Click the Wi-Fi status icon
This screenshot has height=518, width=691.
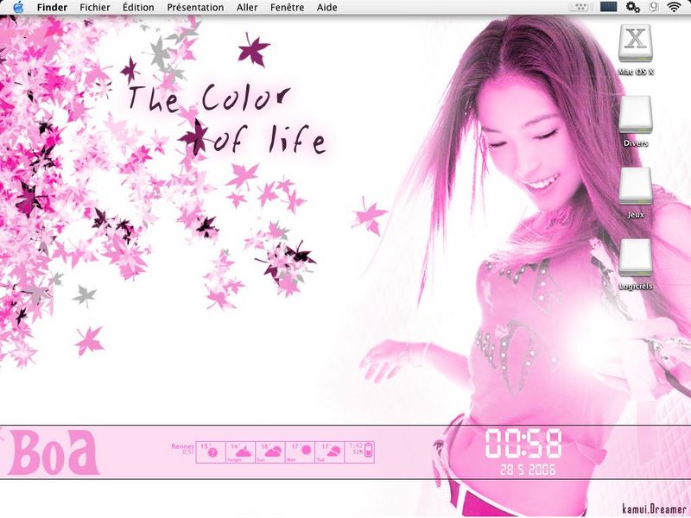tap(674, 7)
